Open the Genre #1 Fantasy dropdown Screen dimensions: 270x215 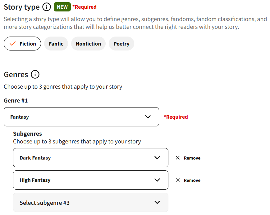[x=81, y=117]
